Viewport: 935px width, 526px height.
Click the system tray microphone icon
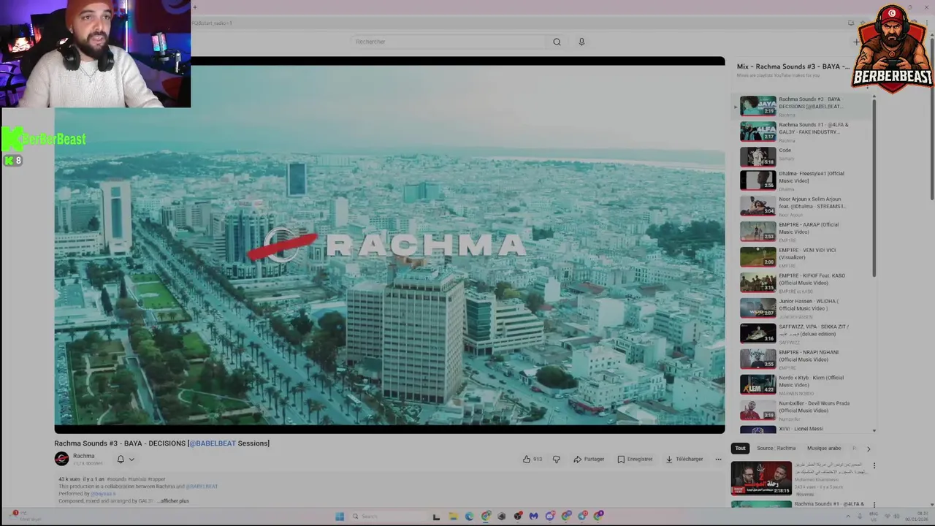coord(859,517)
